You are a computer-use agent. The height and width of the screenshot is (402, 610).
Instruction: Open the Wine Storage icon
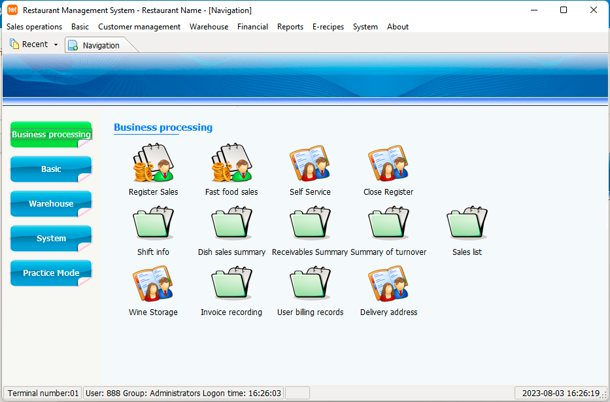[153, 284]
